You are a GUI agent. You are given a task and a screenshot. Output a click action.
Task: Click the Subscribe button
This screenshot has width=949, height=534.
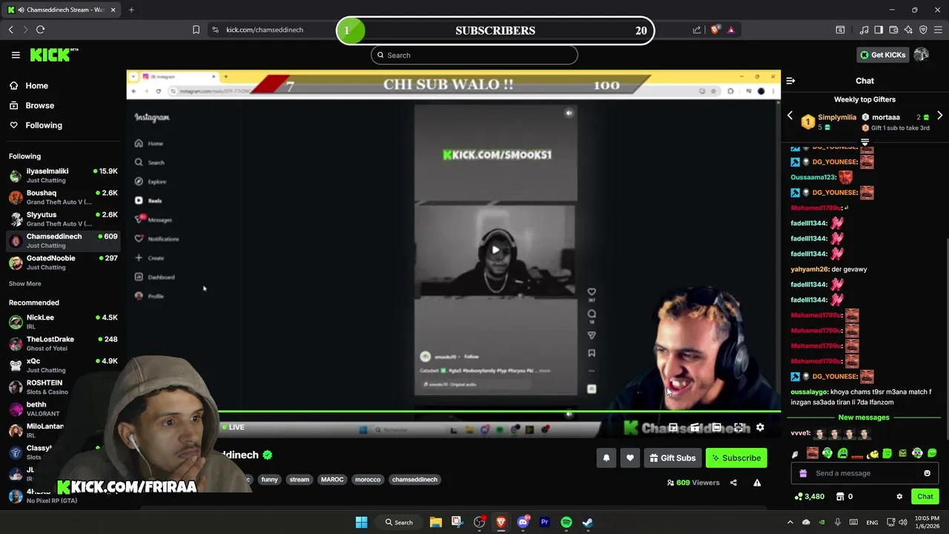tap(736, 458)
